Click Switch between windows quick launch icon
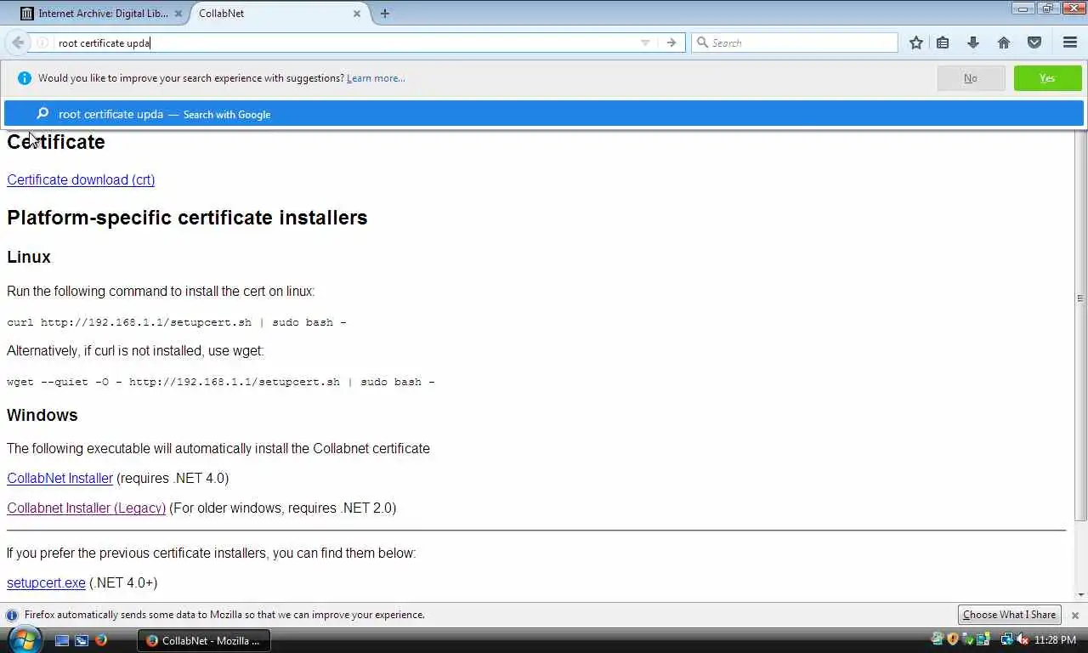Viewport: 1088px width, 653px height. tap(82, 640)
